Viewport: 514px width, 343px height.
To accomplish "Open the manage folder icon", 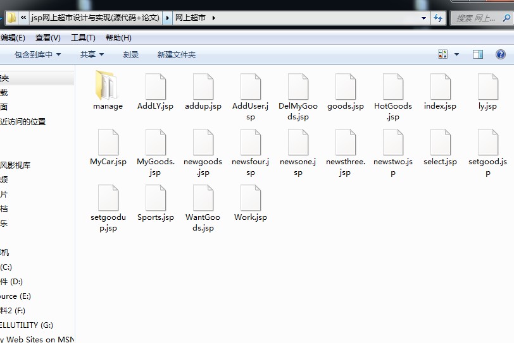I will click(x=107, y=85).
